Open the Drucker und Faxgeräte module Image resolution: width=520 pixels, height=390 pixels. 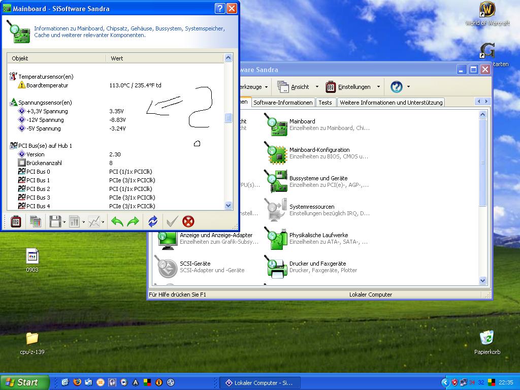click(x=276, y=267)
